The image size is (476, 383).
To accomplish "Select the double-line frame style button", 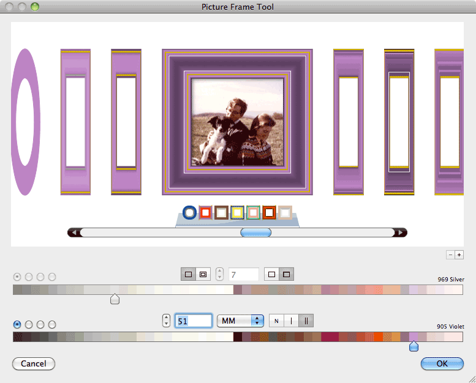I will (x=203, y=275).
